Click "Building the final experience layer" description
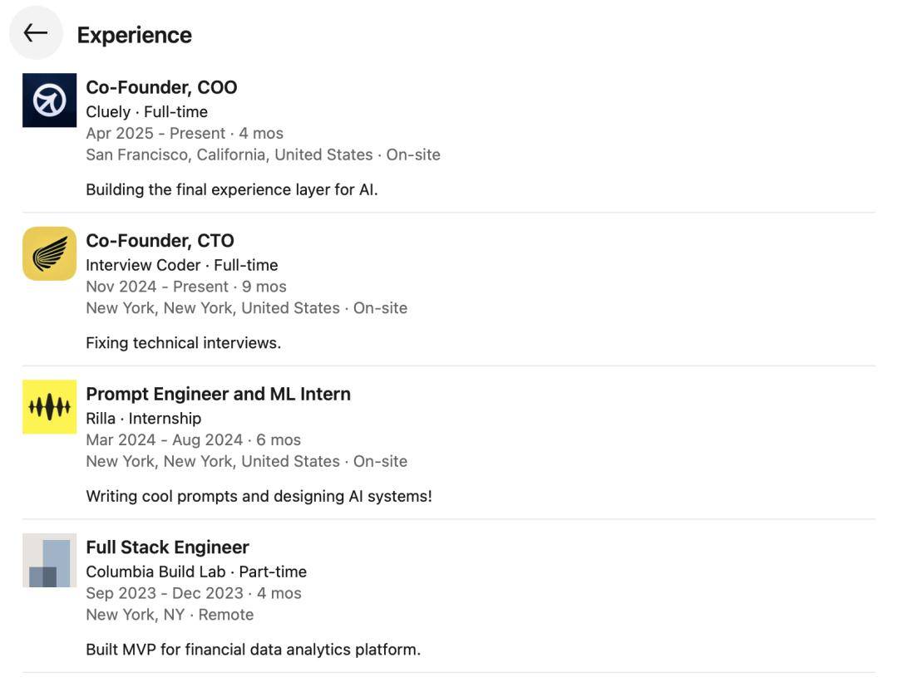The height and width of the screenshot is (682, 898). tap(231, 189)
